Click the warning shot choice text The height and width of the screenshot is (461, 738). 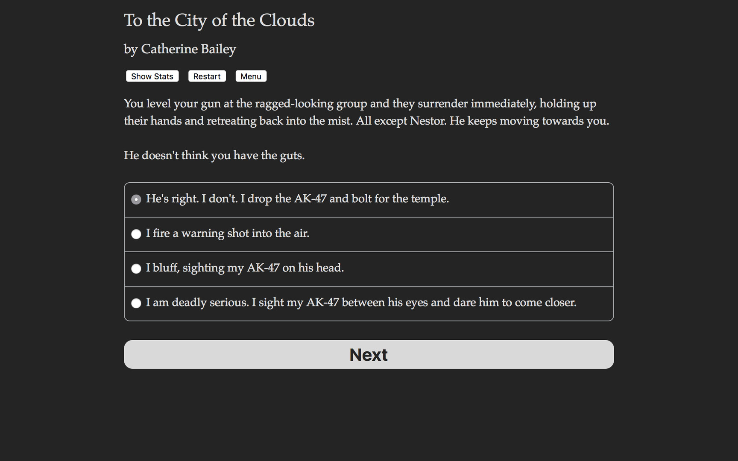click(227, 234)
